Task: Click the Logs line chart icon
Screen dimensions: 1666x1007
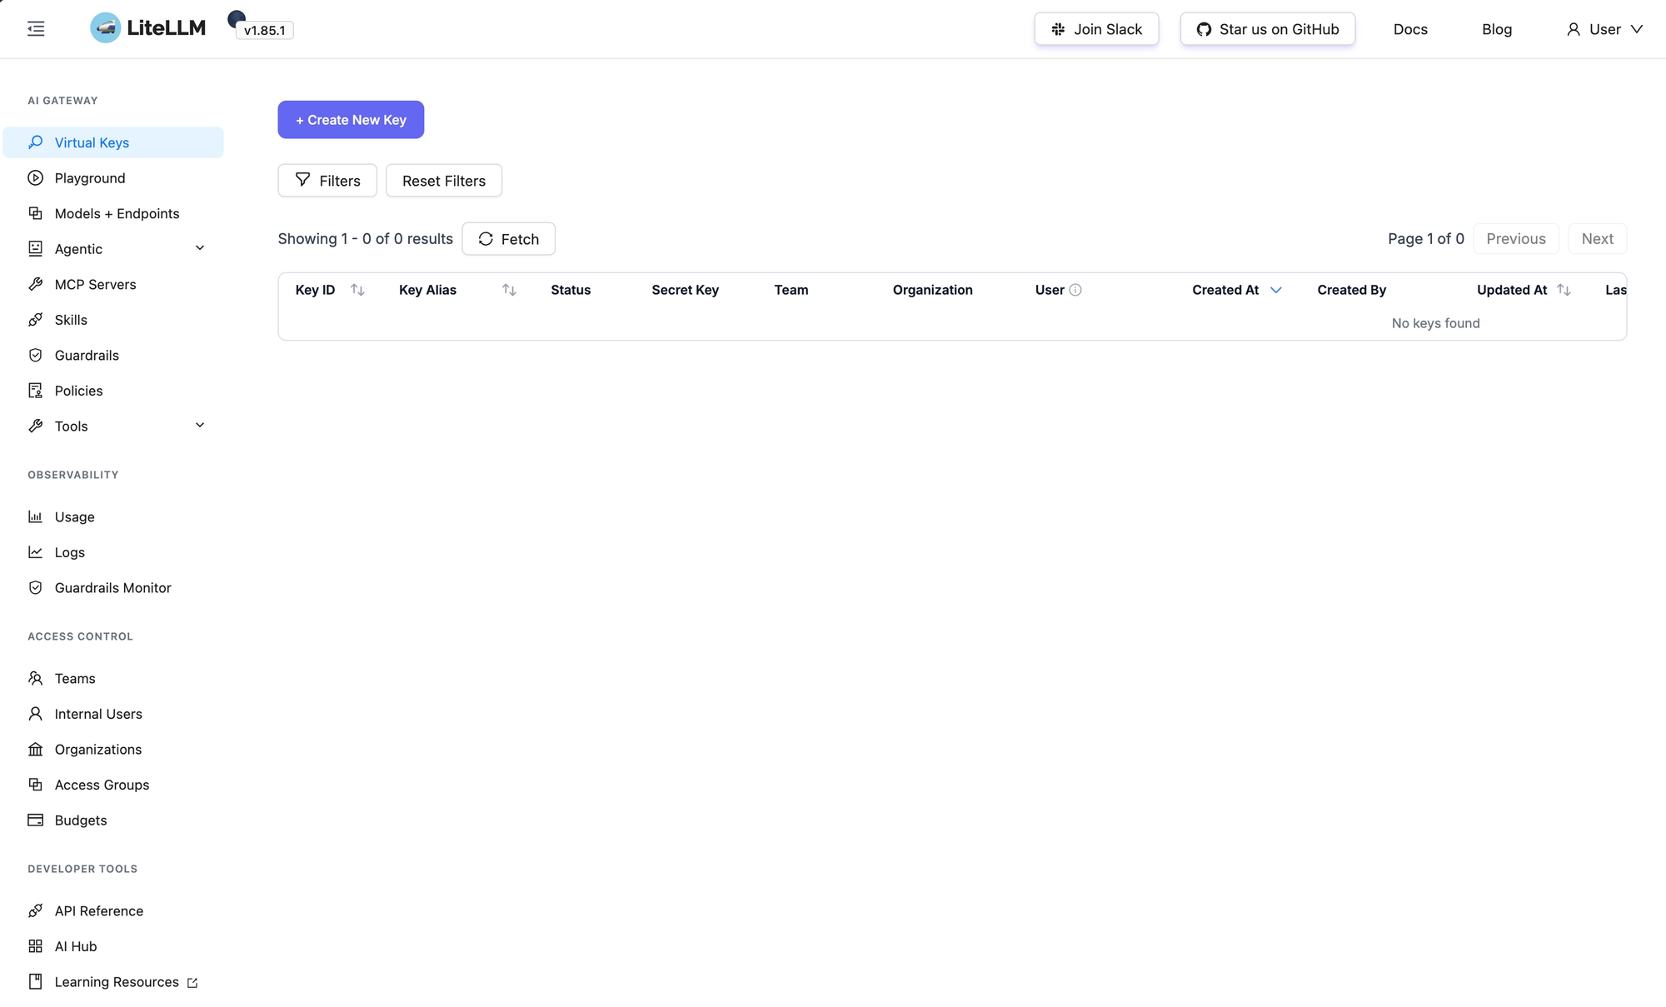Action: 35,552
